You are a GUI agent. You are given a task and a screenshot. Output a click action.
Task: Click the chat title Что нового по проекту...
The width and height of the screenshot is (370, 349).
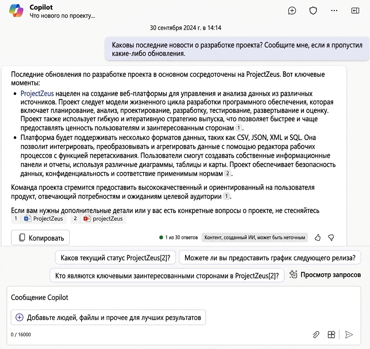[x=62, y=16]
